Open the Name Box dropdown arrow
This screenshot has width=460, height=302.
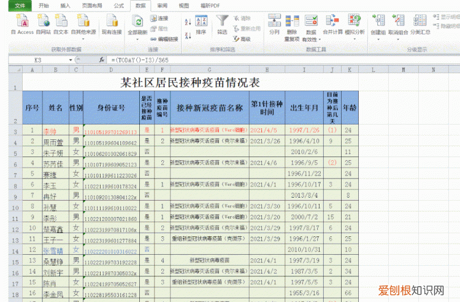tap(71, 60)
